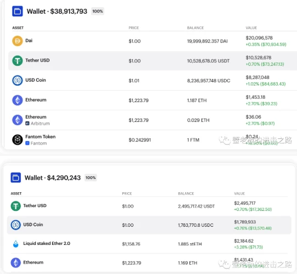Click the 8,236,957.748 USDC balance
The image size is (297, 274).
(x=209, y=81)
